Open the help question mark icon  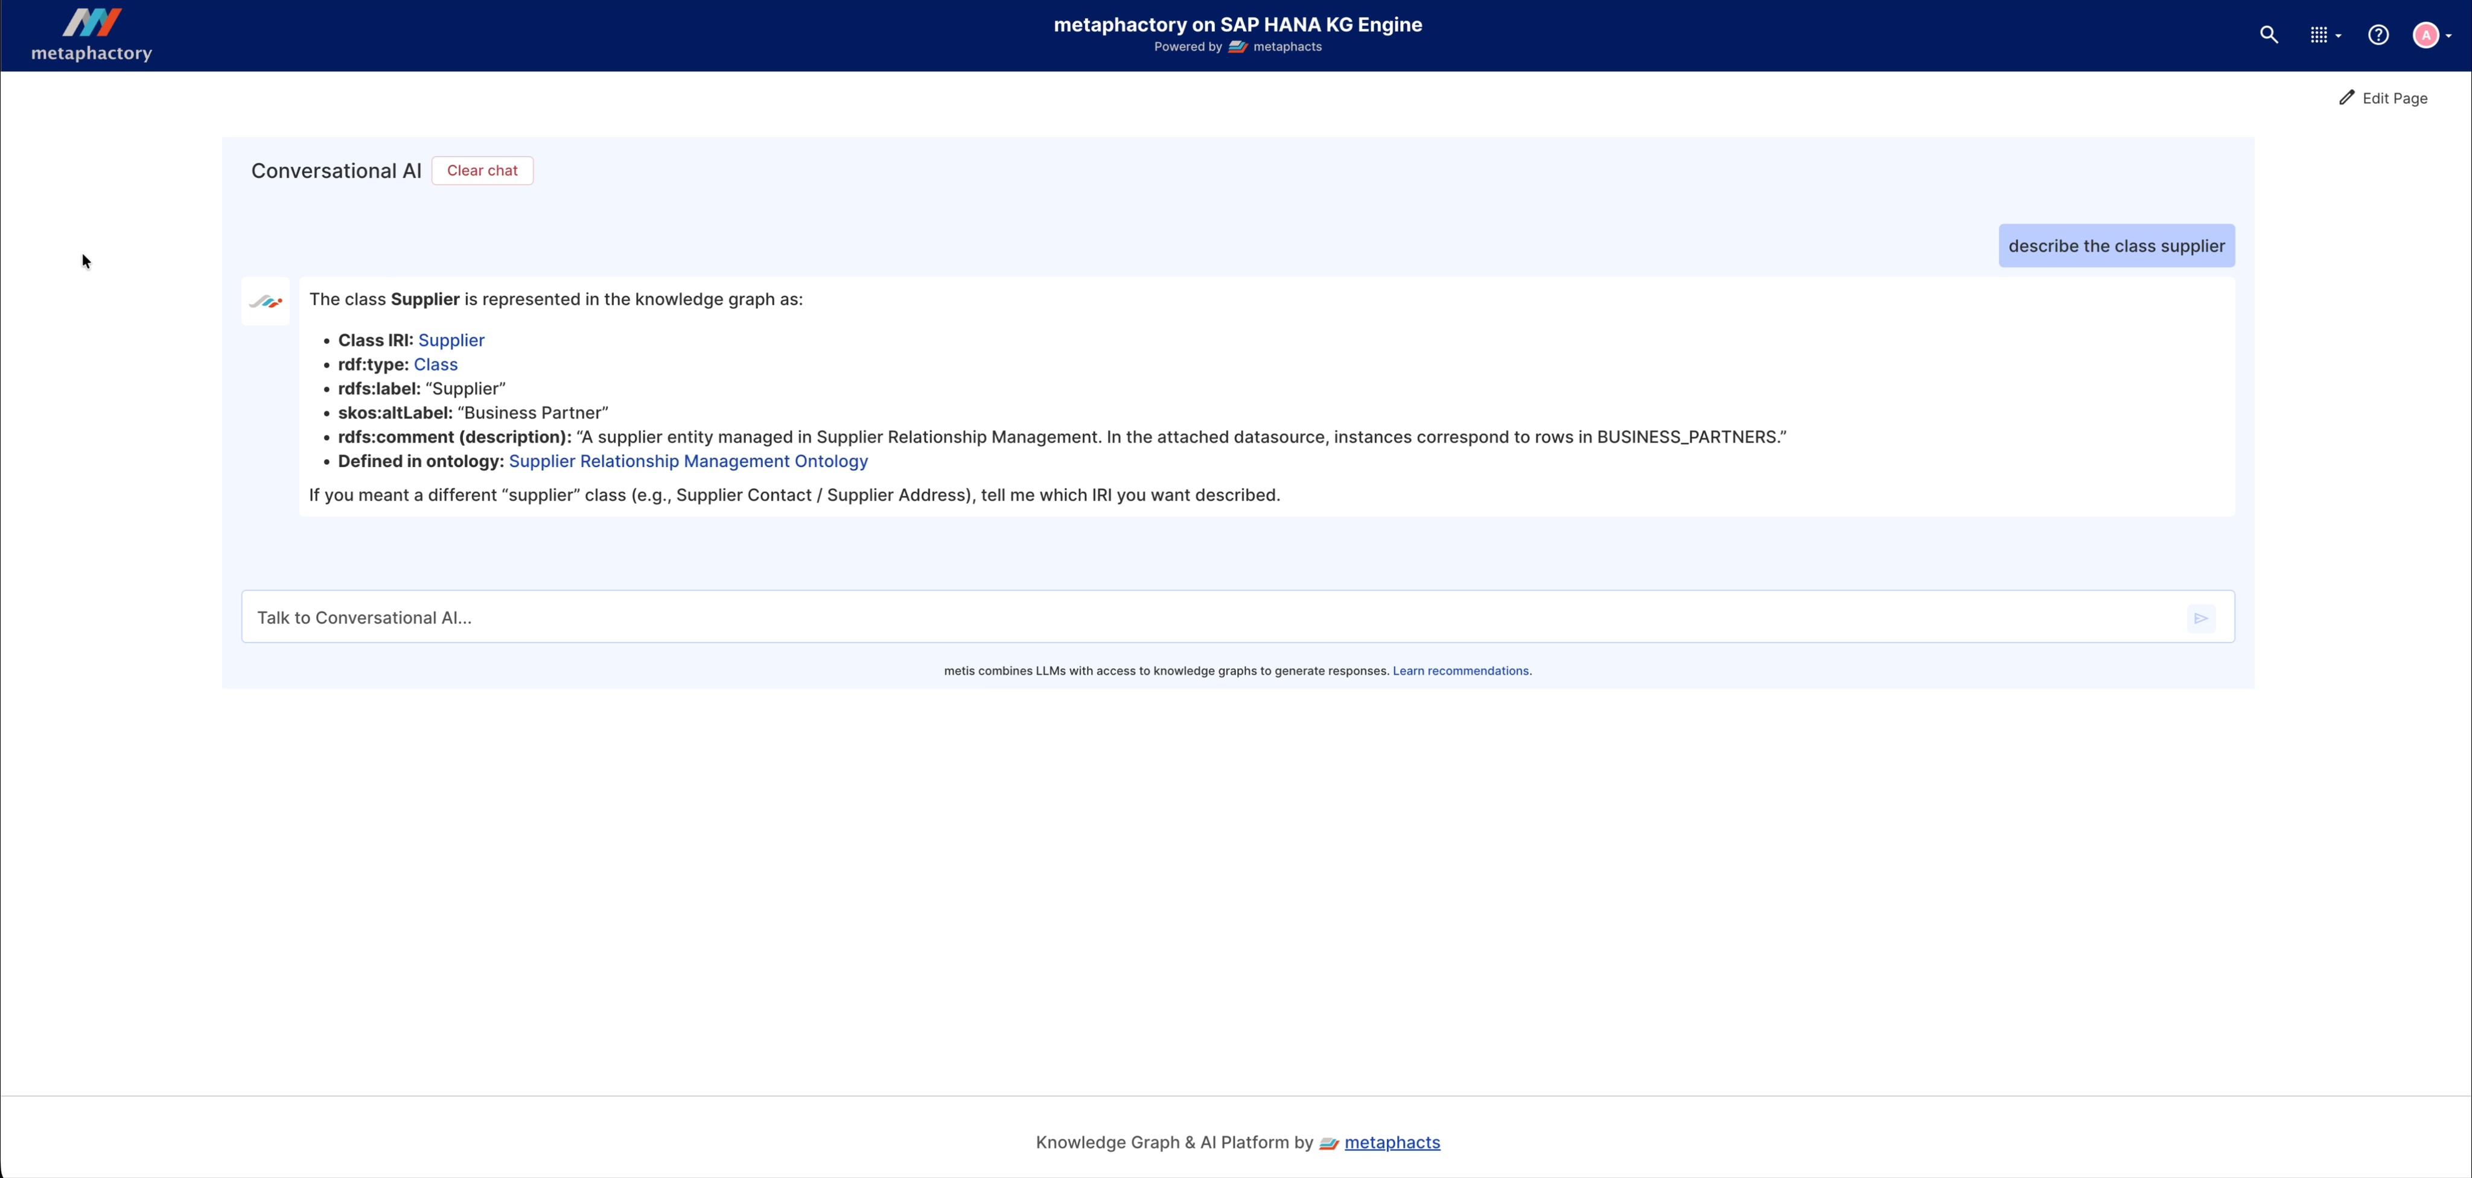(2378, 36)
